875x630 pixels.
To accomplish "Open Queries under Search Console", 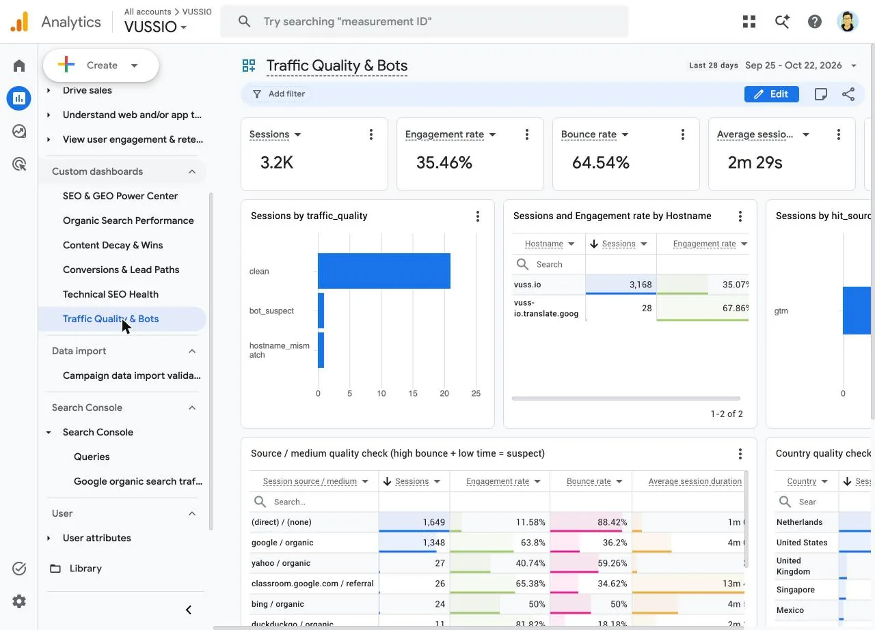I will tap(92, 457).
